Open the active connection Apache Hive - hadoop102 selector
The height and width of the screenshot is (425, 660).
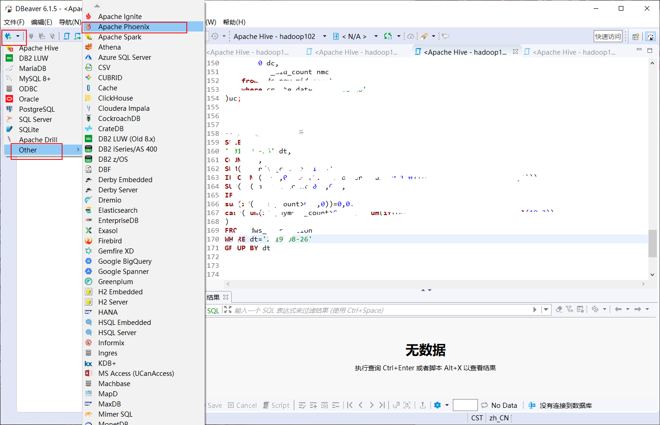279,36
